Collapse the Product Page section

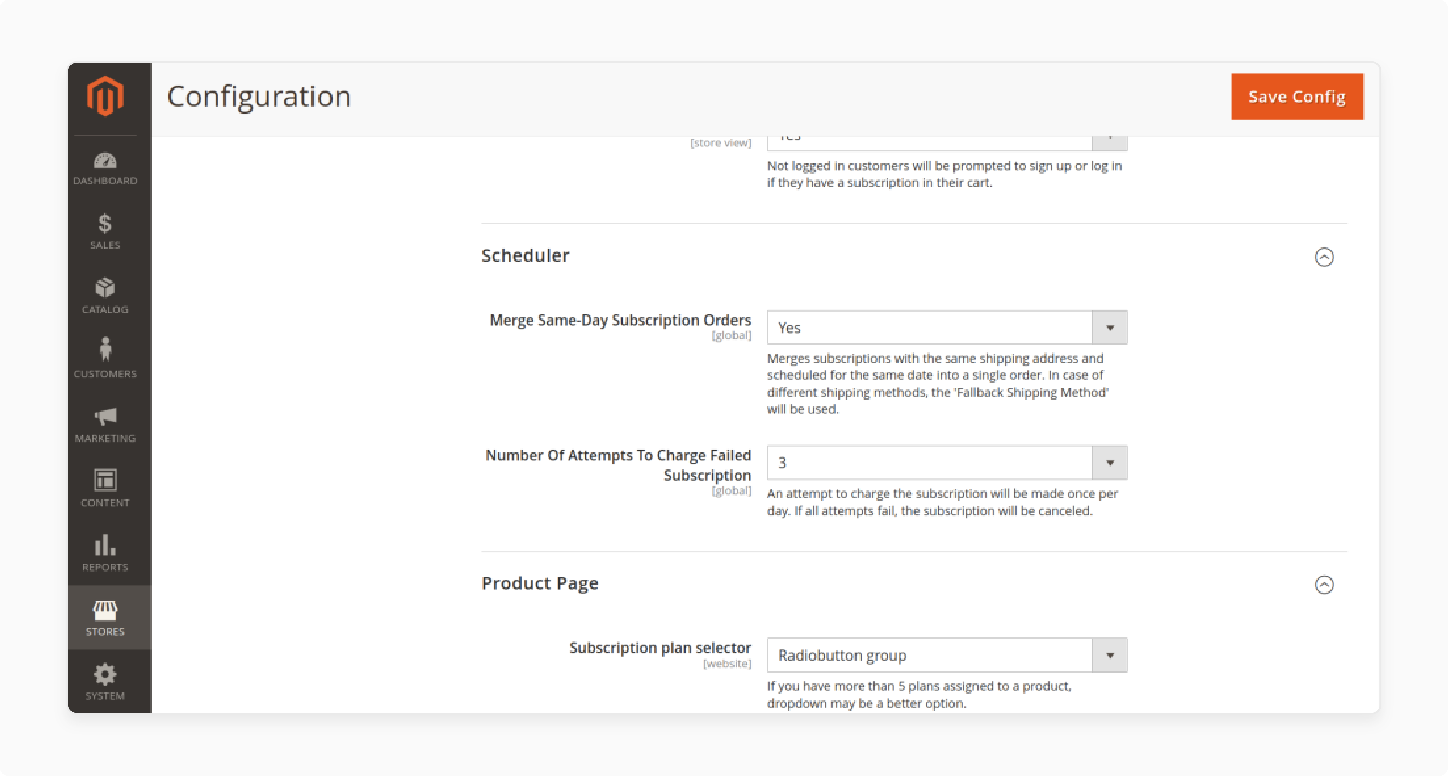(x=1324, y=585)
